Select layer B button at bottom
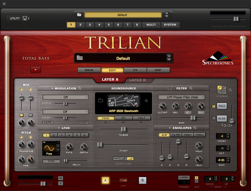This screenshot has height=191, width=251. tap(142, 180)
